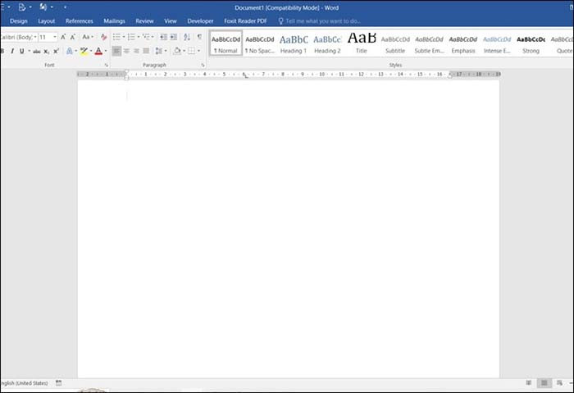This screenshot has height=393, width=574.
Task: Expand font color dropdown arrow
Action: tap(106, 51)
